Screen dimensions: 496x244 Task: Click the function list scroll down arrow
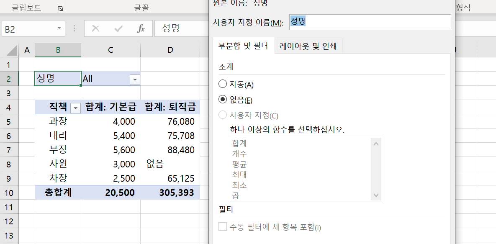point(376,195)
